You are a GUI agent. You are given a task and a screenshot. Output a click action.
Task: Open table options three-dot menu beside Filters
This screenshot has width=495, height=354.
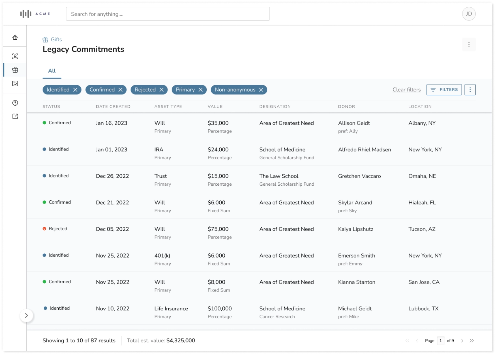470,90
